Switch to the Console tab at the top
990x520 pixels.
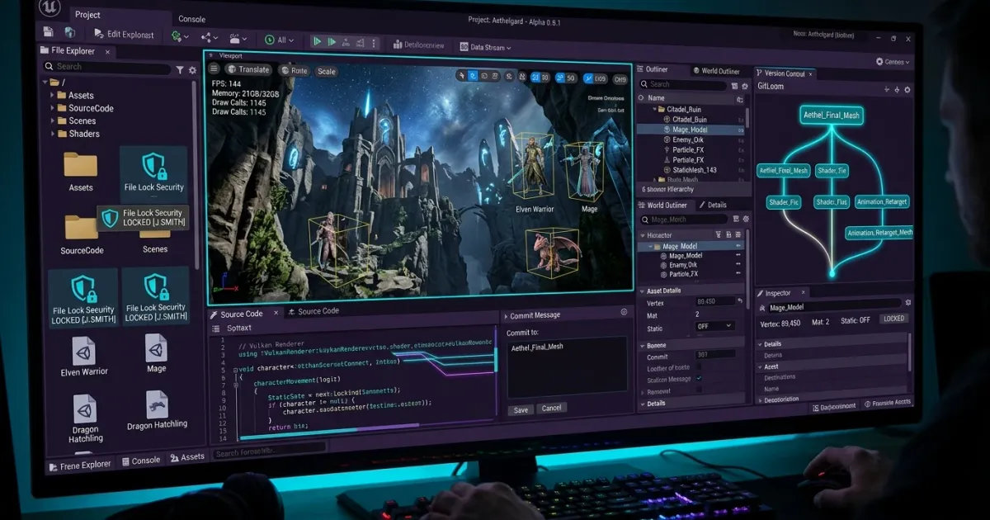pos(191,19)
